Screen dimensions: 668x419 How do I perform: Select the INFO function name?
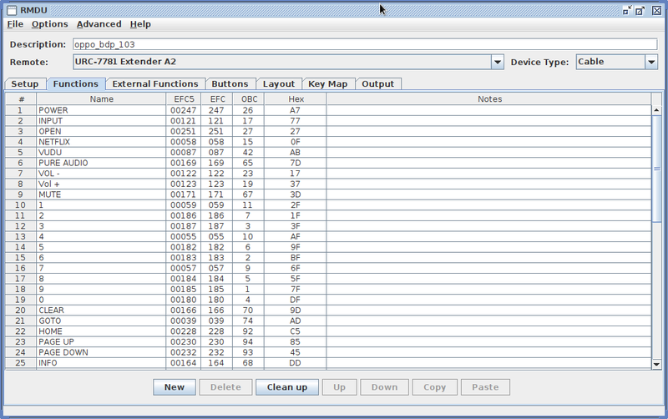click(x=101, y=363)
